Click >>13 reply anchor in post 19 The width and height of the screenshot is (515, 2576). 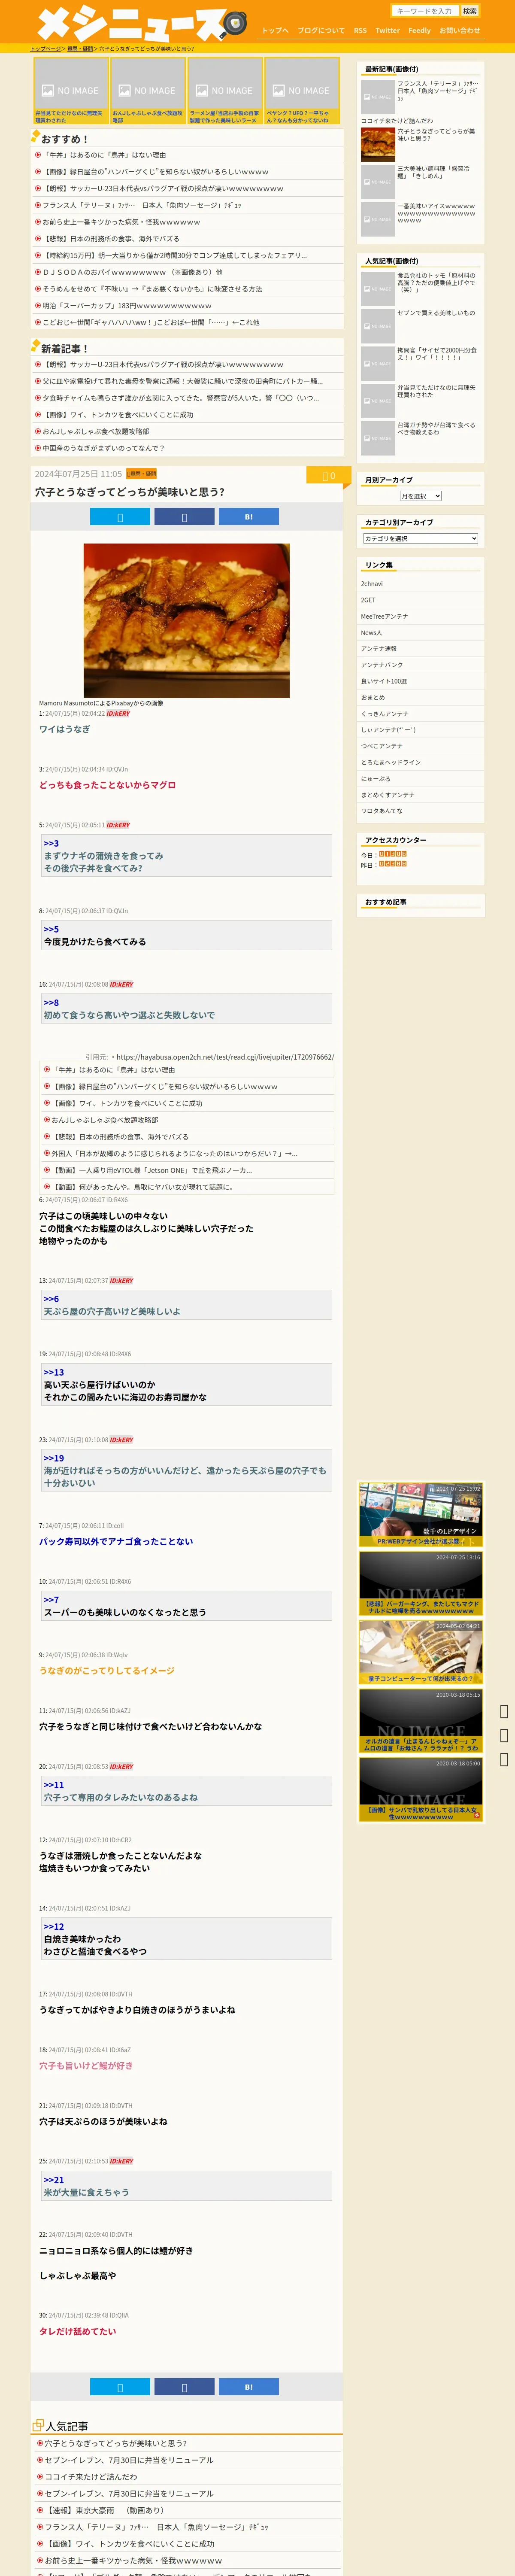54,1372
